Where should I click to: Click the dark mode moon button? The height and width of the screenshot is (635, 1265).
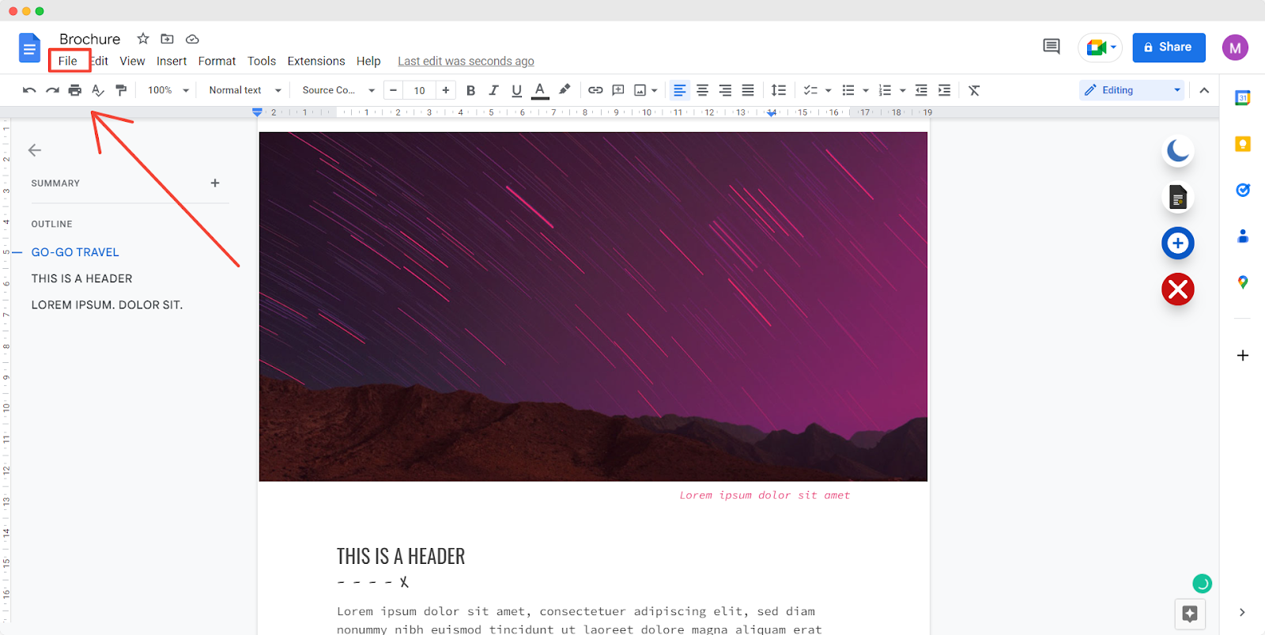coord(1178,150)
